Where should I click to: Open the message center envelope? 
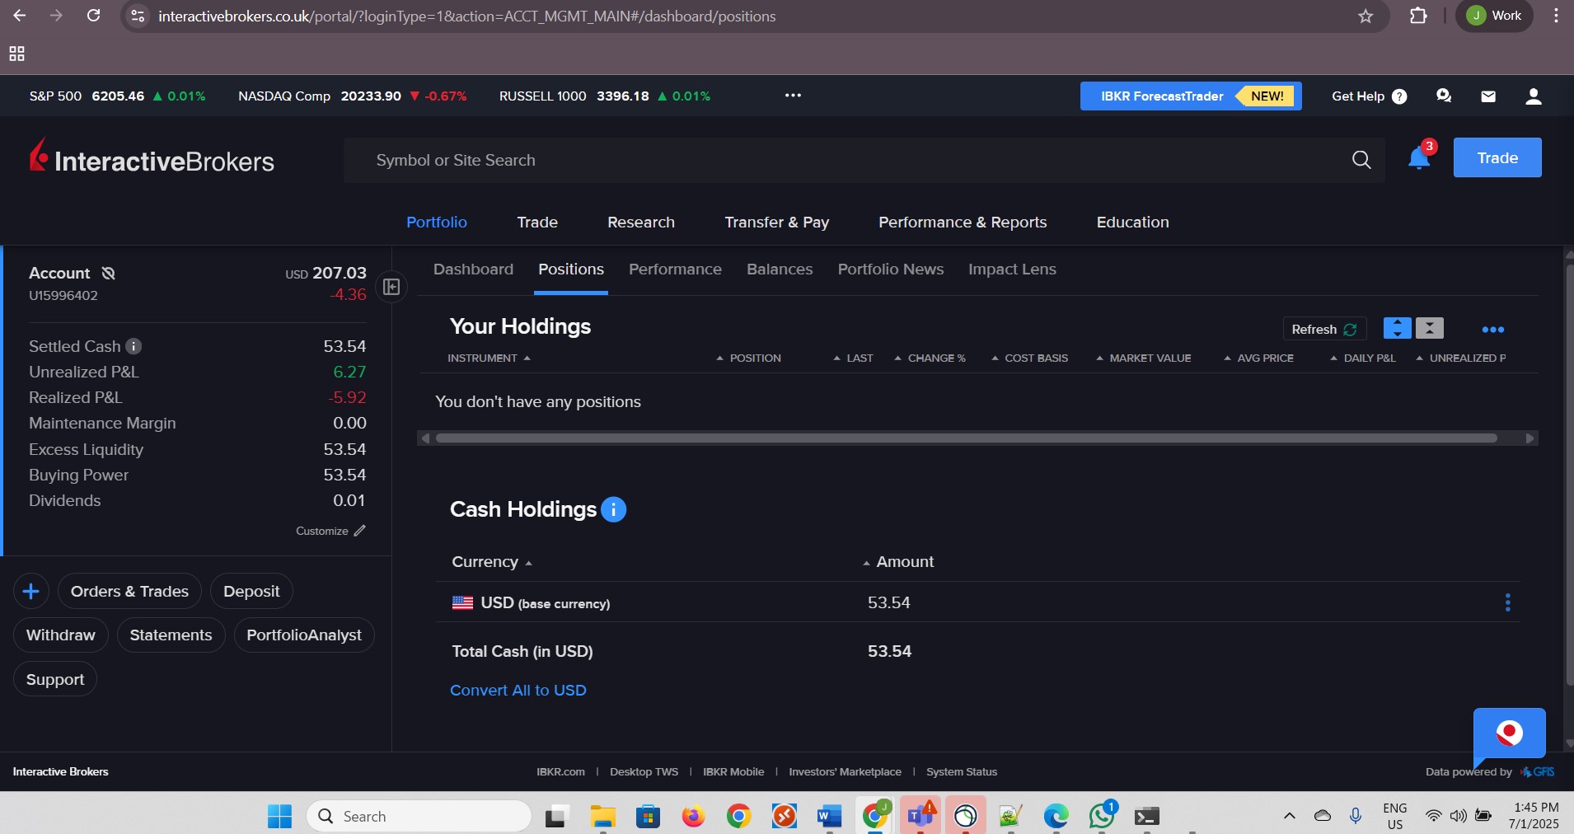(1487, 96)
